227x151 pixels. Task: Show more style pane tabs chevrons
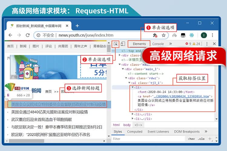pos(206,131)
